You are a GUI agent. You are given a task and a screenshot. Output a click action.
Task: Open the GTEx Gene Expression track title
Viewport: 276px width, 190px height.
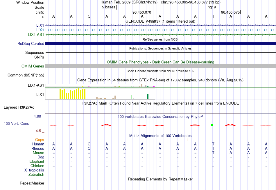click(160, 80)
